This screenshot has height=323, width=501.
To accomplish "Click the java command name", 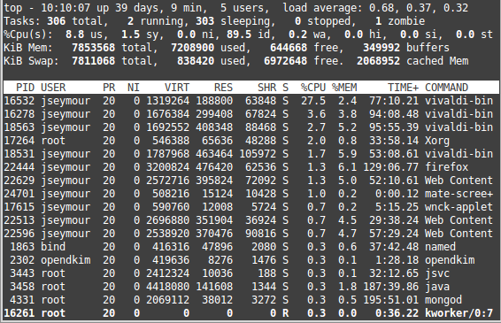I will tap(437, 287).
